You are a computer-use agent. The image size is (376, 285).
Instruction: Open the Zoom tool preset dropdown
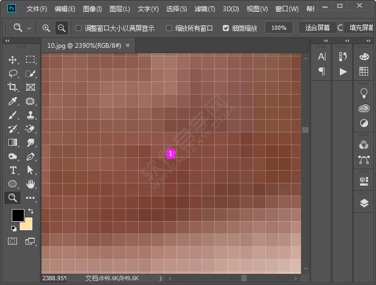click(x=22, y=28)
